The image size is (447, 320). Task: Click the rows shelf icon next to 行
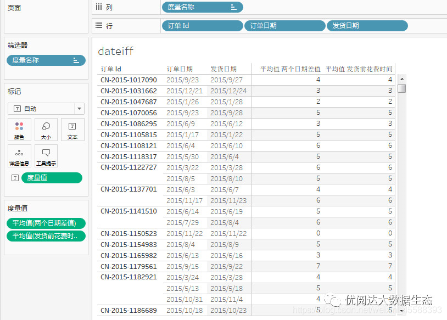pos(99,25)
